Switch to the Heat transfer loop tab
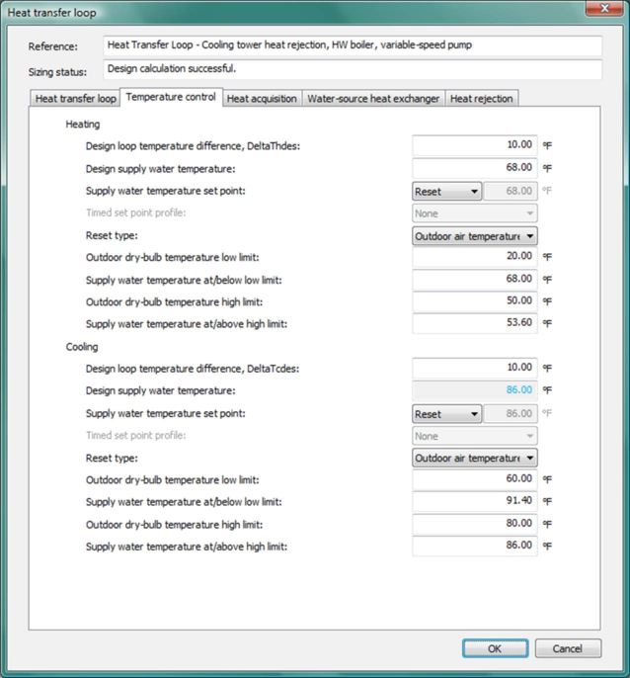The width and height of the screenshot is (630, 678). [x=75, y=99]
